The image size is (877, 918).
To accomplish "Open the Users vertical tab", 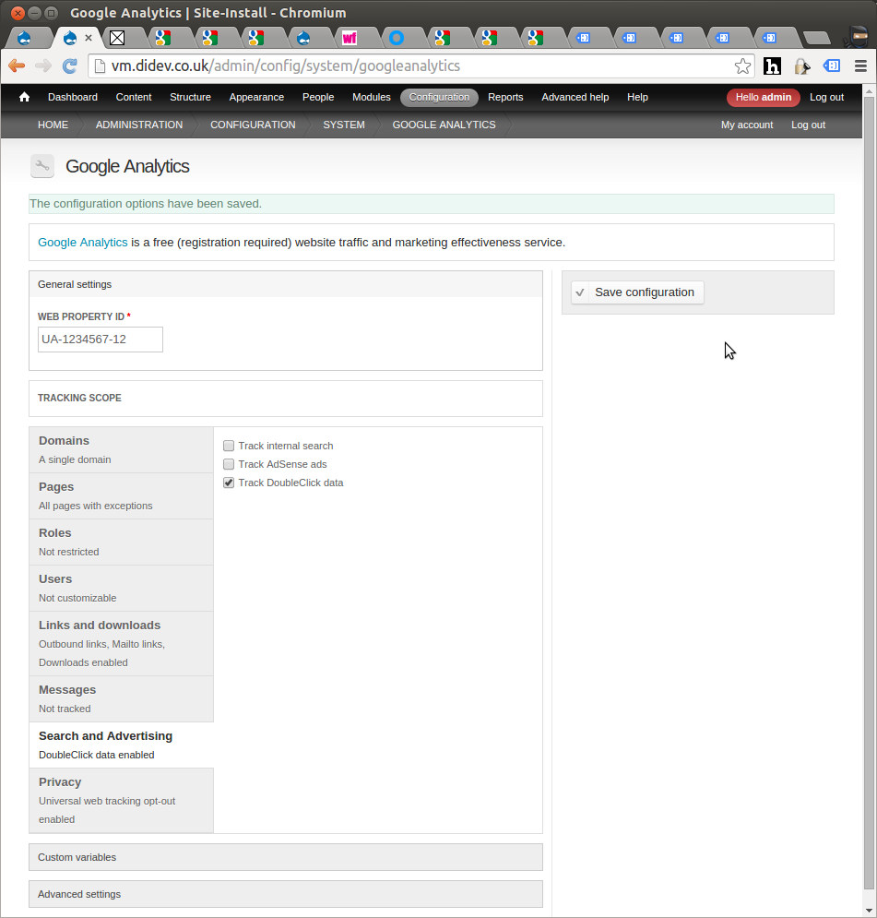I will point(121,589).
